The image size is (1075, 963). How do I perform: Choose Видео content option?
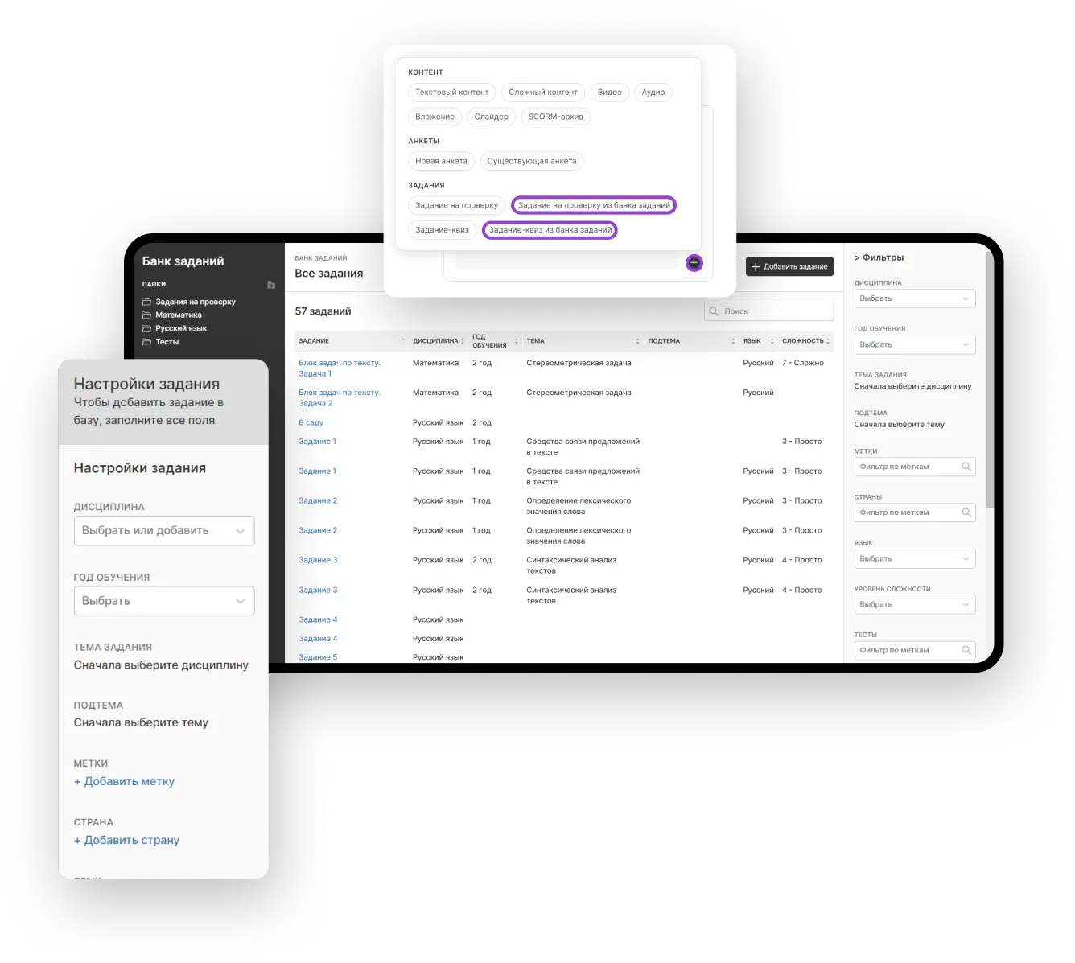pos(609,93)
